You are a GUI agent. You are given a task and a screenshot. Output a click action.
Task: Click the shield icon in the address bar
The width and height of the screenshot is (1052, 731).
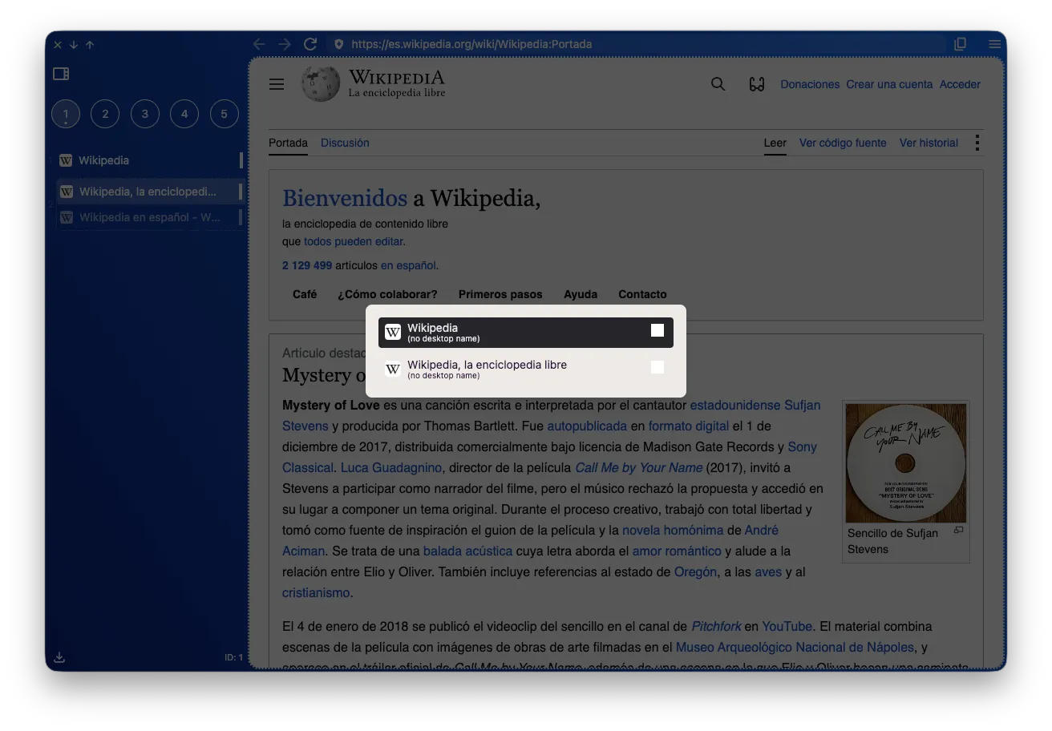[x=338, y=44]
